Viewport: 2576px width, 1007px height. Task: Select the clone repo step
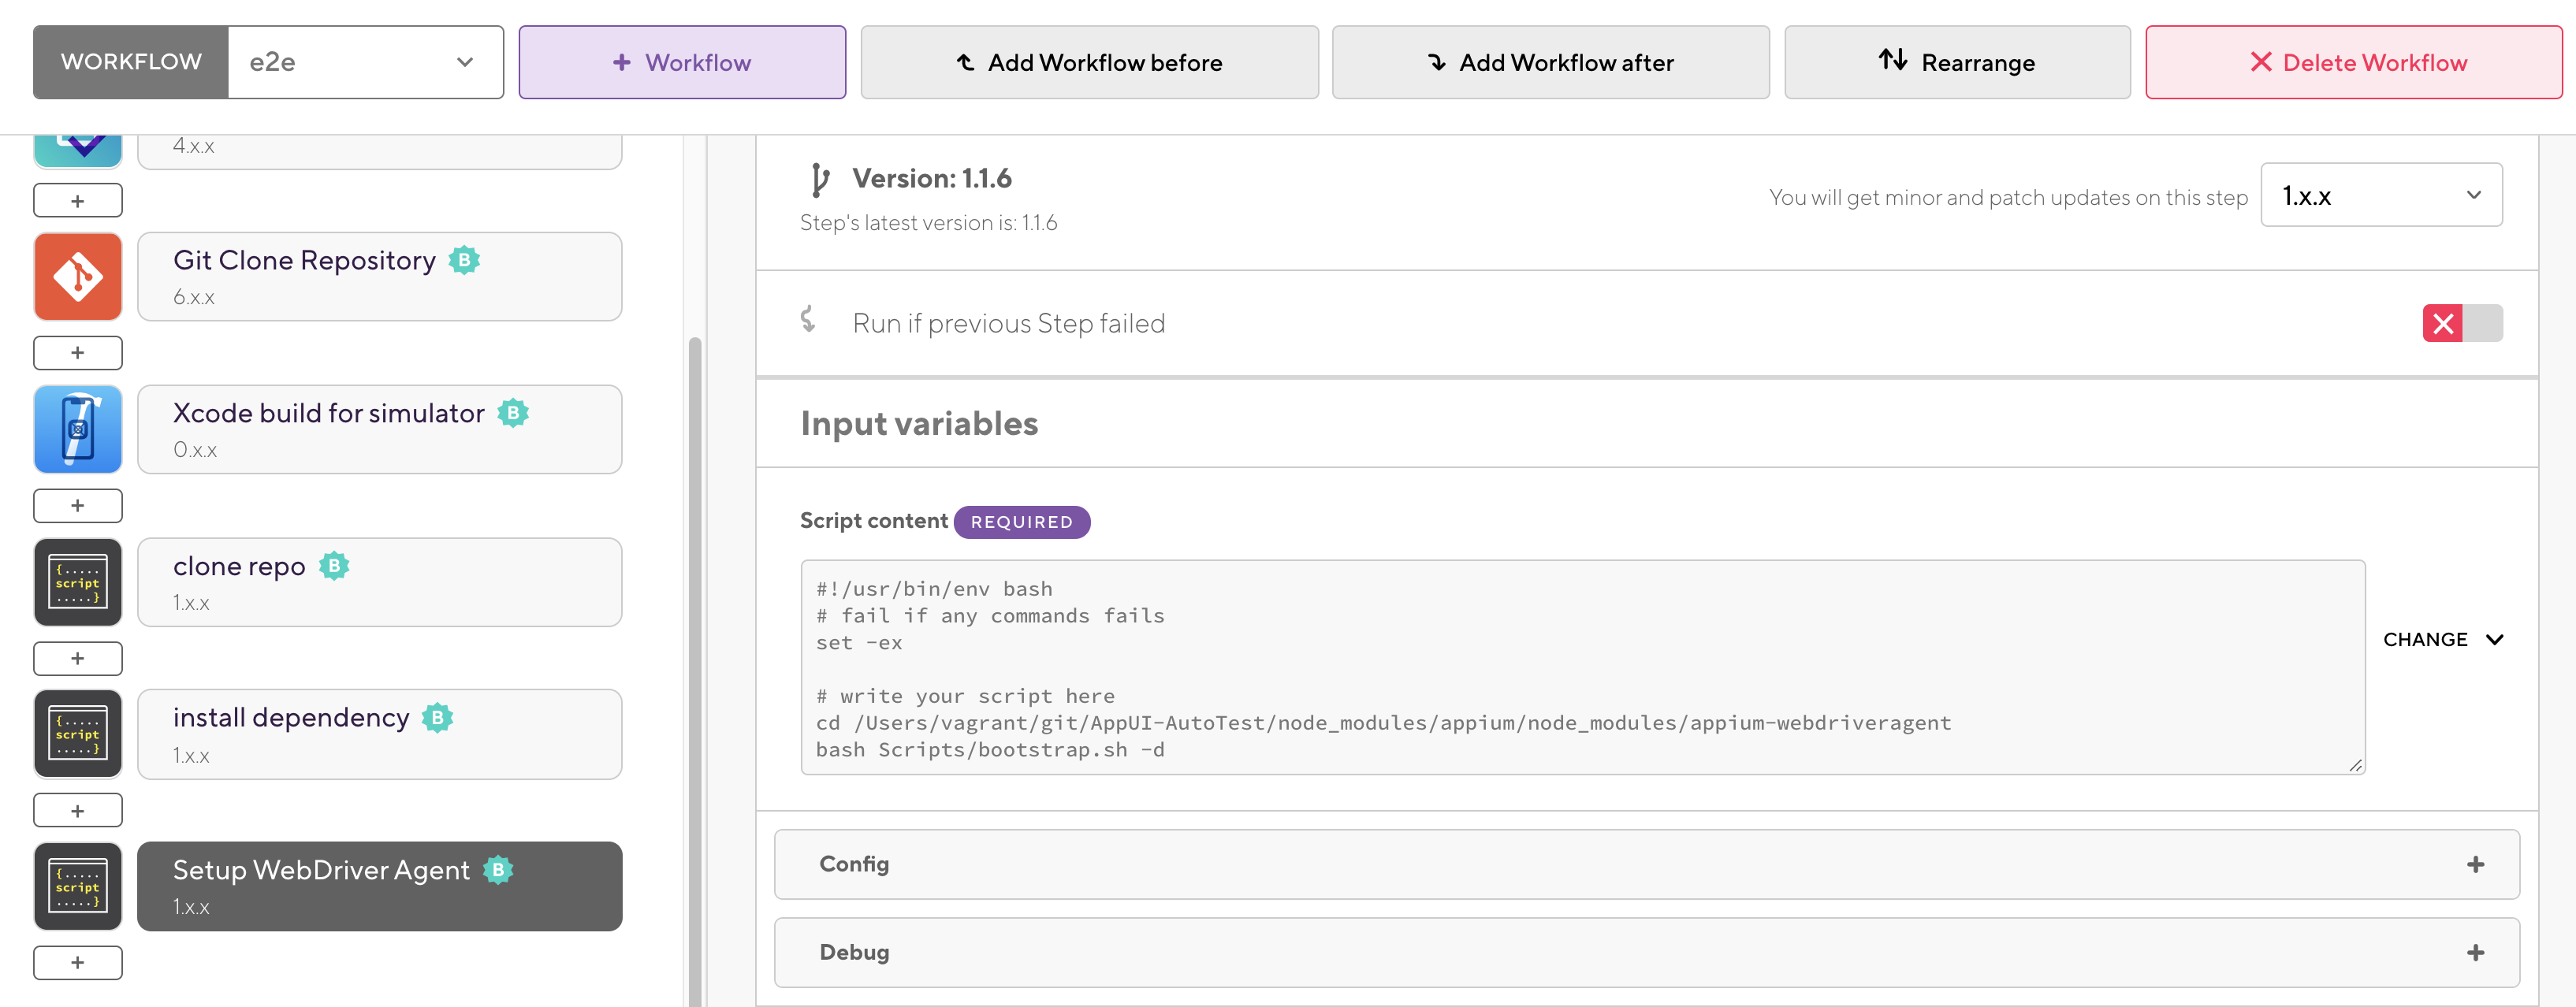pos(380,583)
